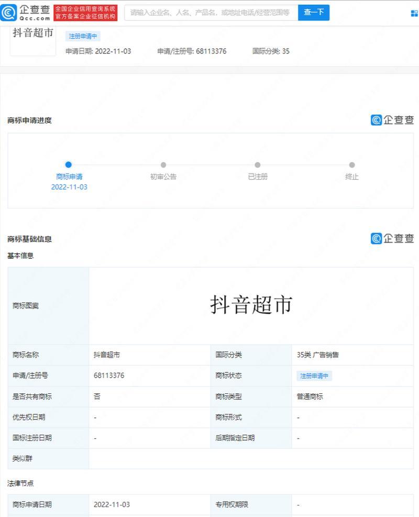Select the 已注册 progress step dot
The width and height of the screenshot is (419, 517).
pos(258,165)
